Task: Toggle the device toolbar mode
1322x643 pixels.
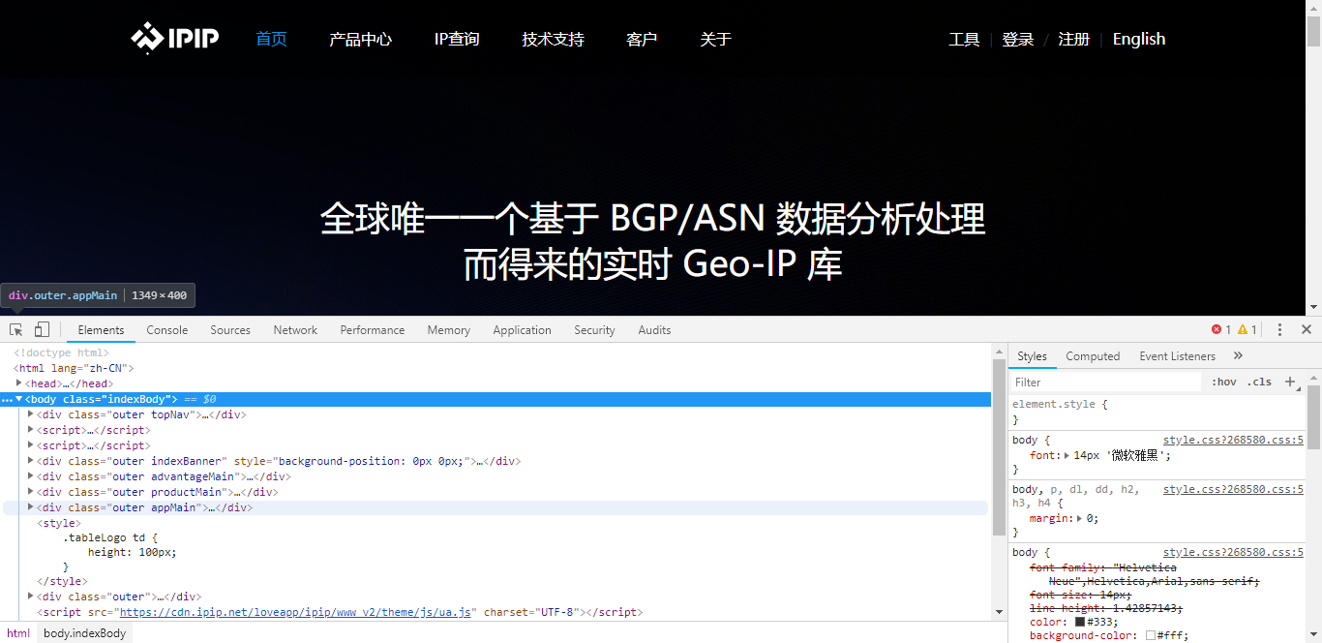Action: pyautogui.click(x=40, y=329)
